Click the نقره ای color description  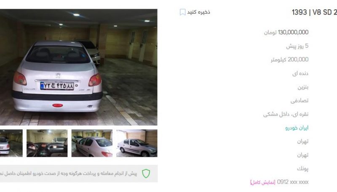point(286,114)
